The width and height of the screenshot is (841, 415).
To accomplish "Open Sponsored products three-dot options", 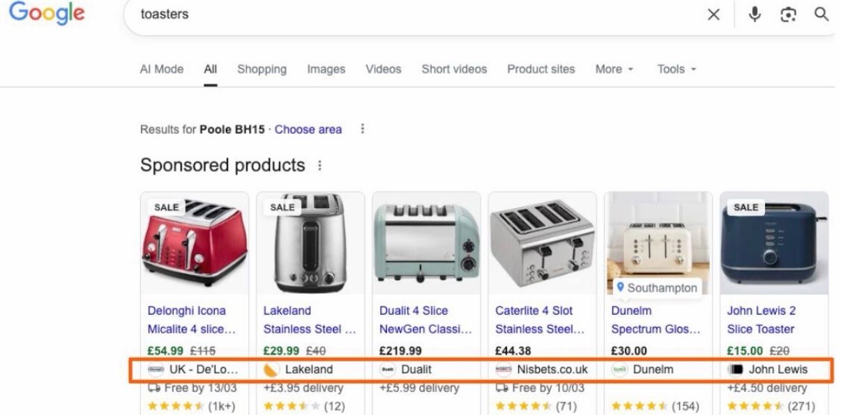I will 319,166.
